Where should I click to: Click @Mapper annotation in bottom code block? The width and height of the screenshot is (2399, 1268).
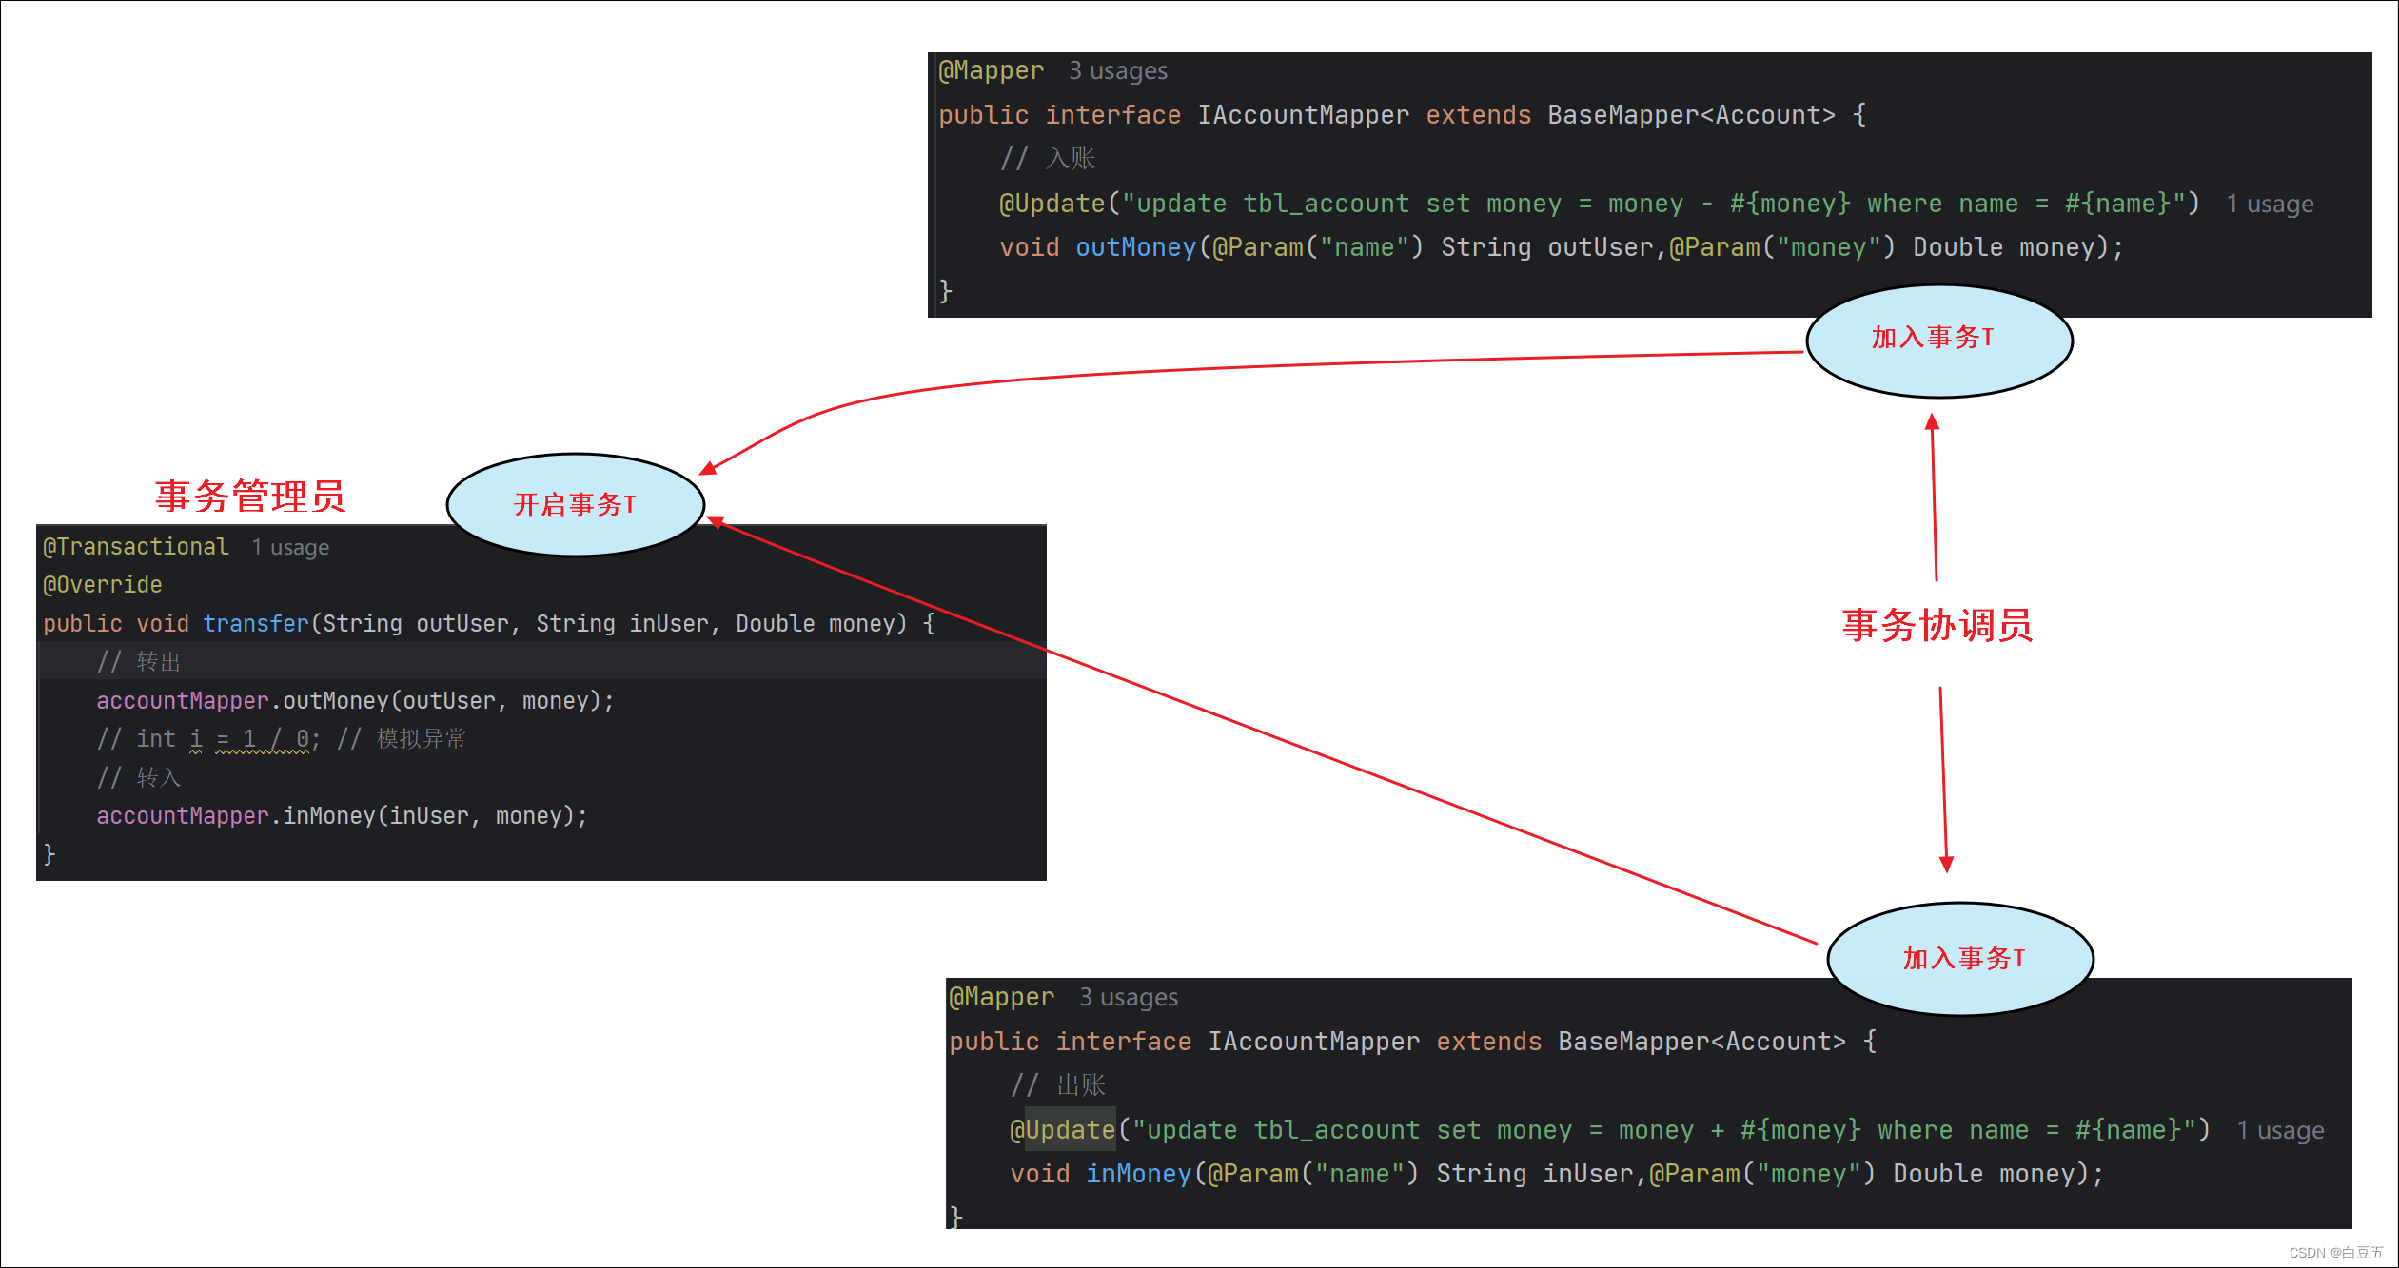(x=1001, y=998)
